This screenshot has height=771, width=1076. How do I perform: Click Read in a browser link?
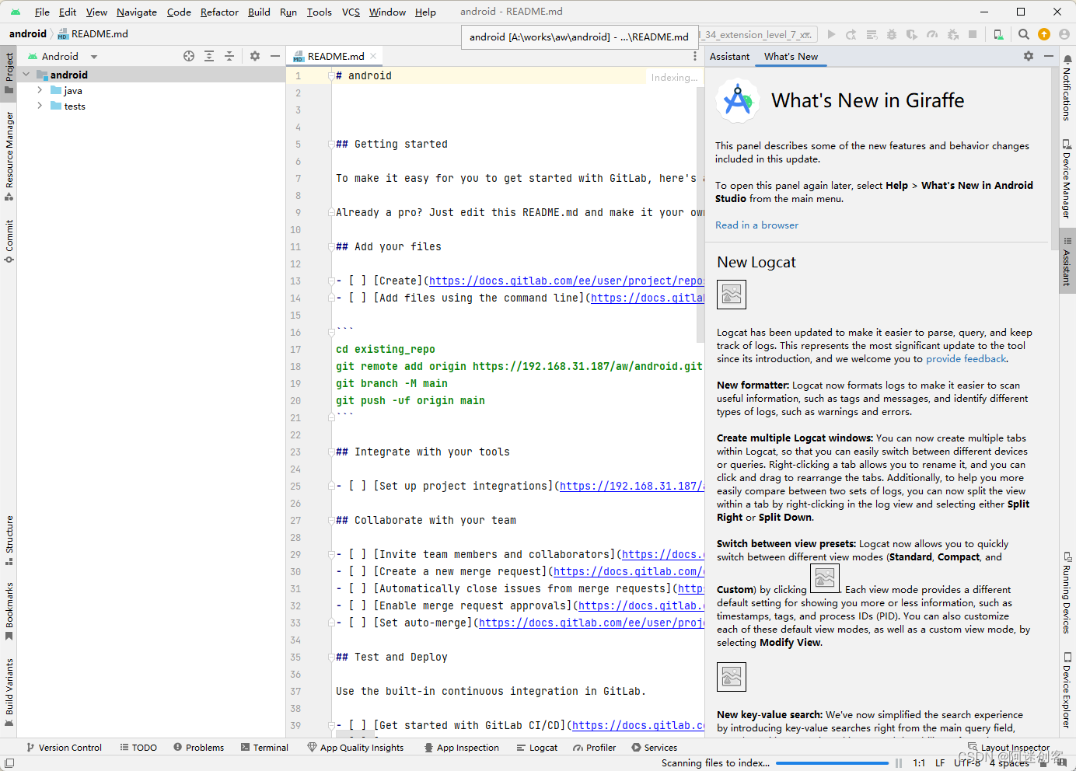[x=756, y=225]
